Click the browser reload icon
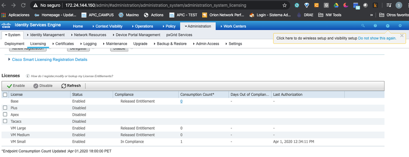This screenshot has height=157, width=409. point(23,5)
